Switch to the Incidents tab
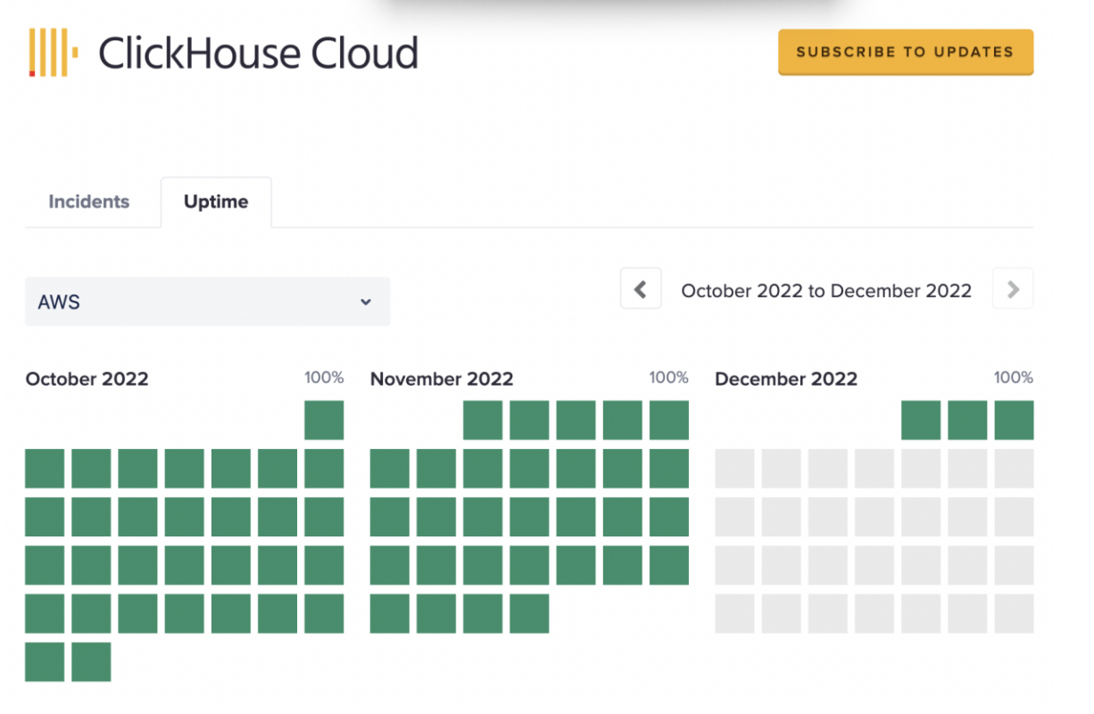 point(88,202)
